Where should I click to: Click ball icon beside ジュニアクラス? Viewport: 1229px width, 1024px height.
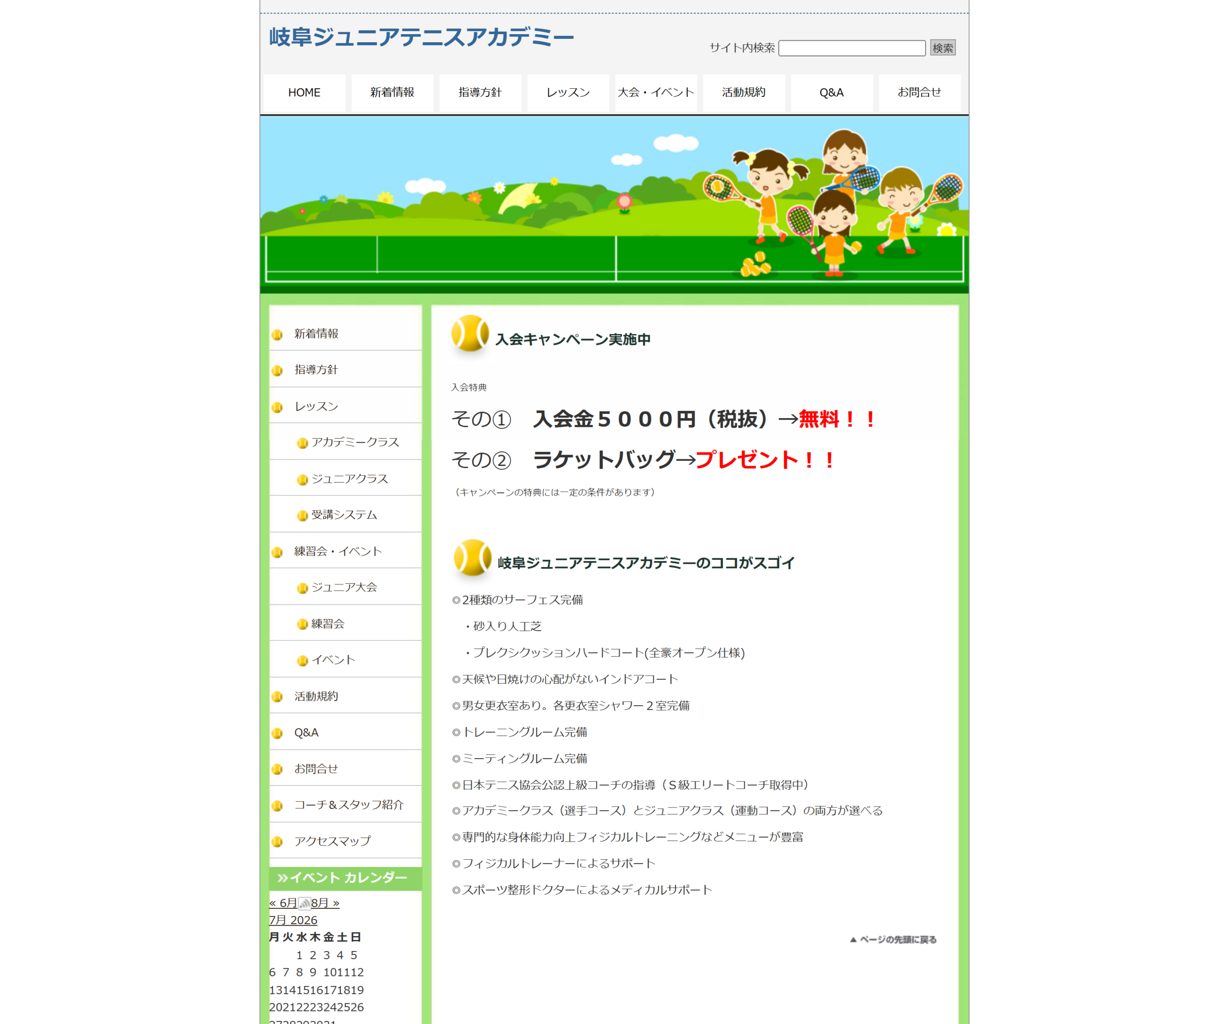tap(302, 480)
